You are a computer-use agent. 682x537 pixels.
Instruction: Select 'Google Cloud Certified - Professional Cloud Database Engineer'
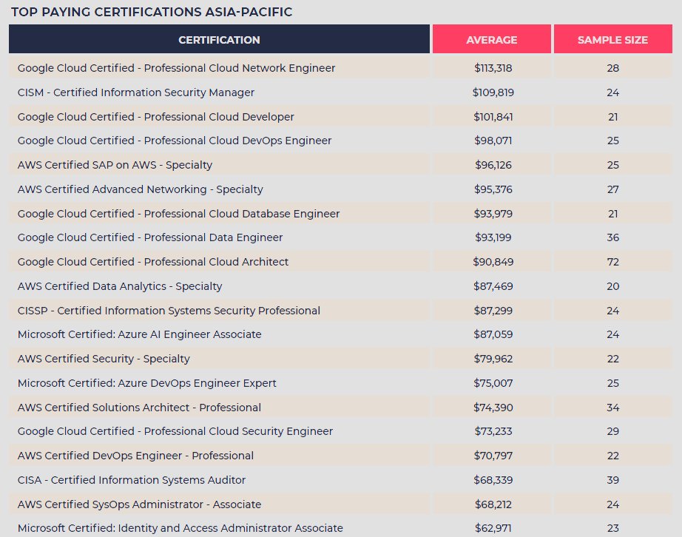(178, 214)
